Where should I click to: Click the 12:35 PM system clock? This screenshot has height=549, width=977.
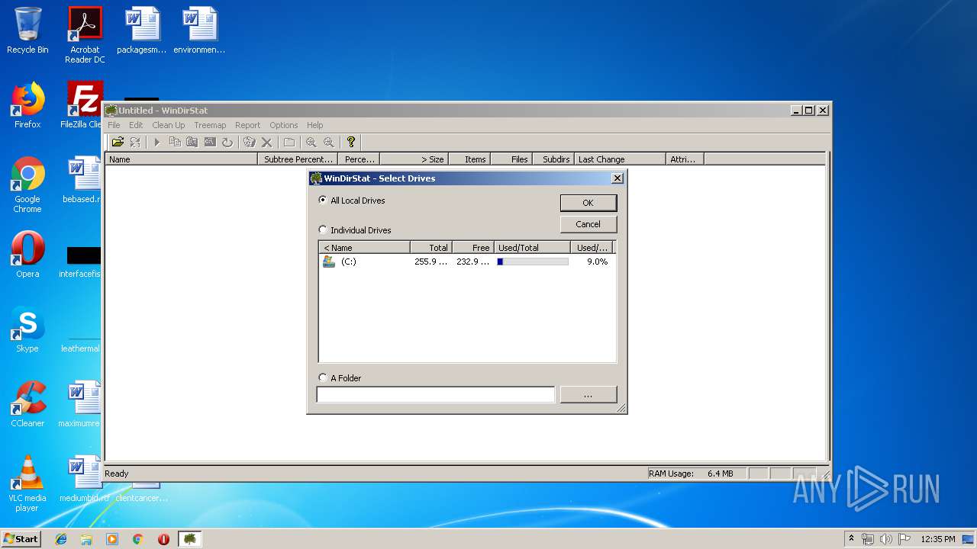pos(938,539)
